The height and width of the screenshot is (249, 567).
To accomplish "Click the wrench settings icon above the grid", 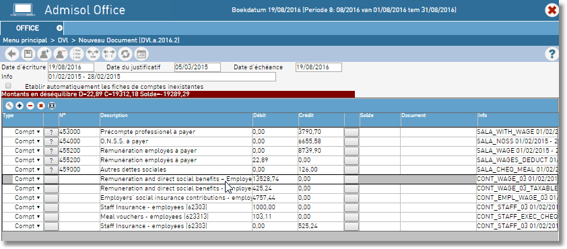I will [x=9, y=106].
